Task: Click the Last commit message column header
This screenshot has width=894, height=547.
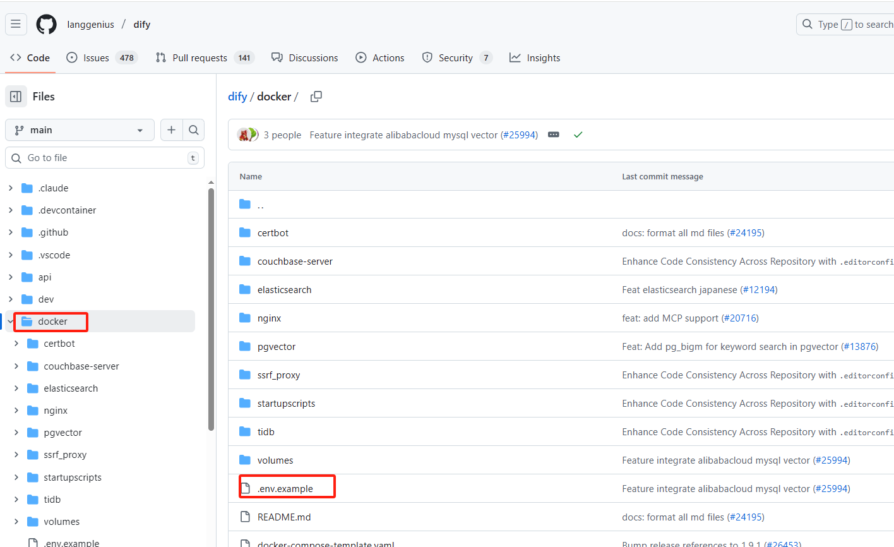Action: pyautogui.click(x=662, y=177)
